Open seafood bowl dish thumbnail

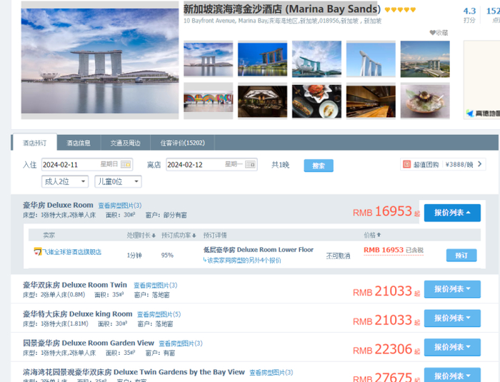click(x=425, y=101)
